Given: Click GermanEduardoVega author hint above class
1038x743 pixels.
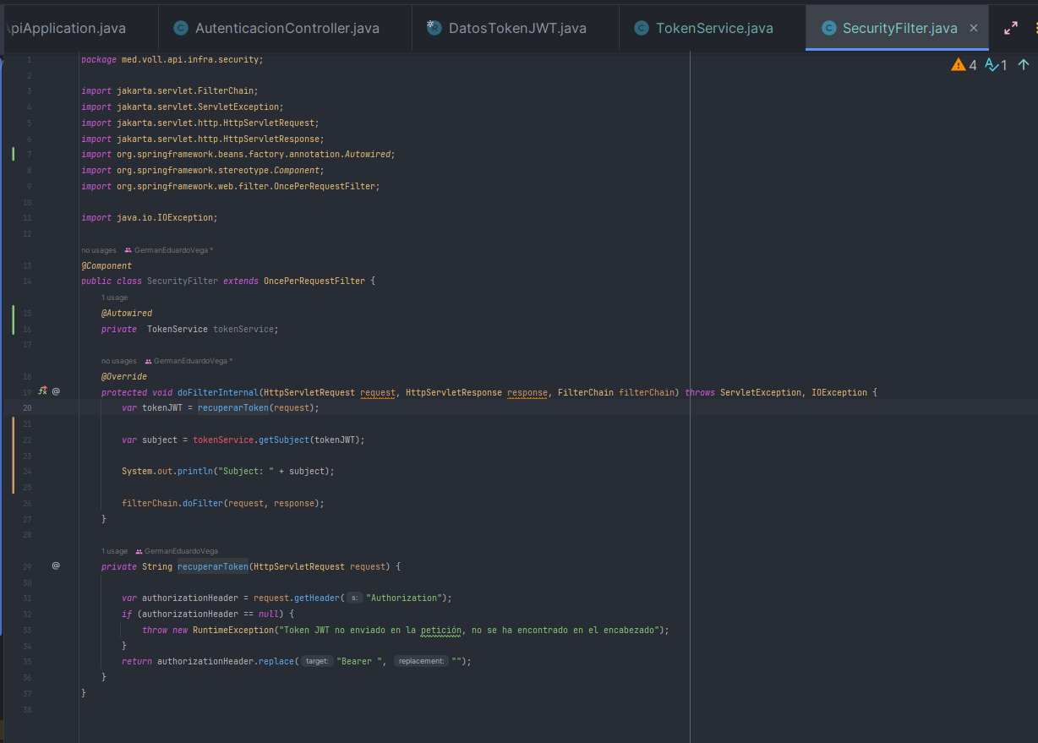Looking at the screenshot, I should [173, 250].
